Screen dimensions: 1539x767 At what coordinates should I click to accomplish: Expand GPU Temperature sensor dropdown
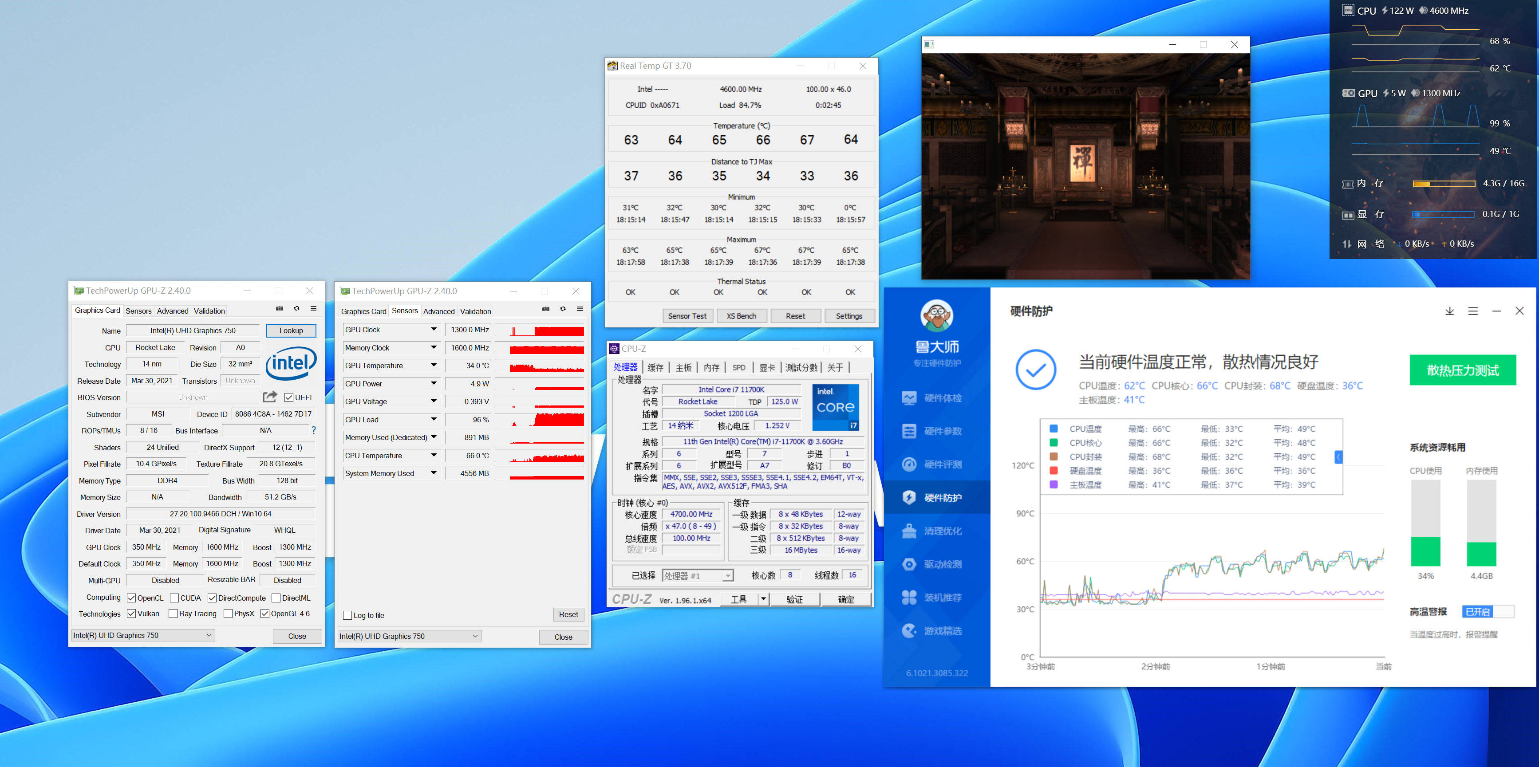[434, 366]
